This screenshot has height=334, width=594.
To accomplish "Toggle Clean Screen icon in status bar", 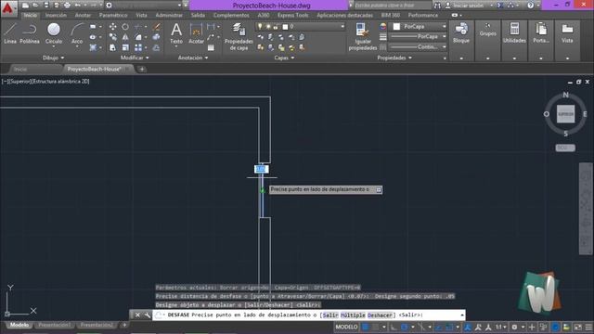I will [577, 328].
